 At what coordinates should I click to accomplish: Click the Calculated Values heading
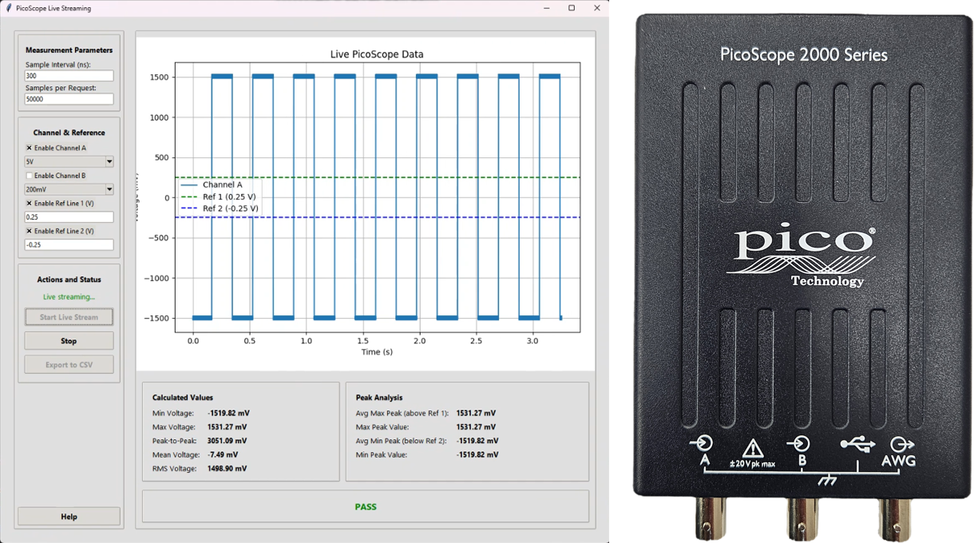183,398
